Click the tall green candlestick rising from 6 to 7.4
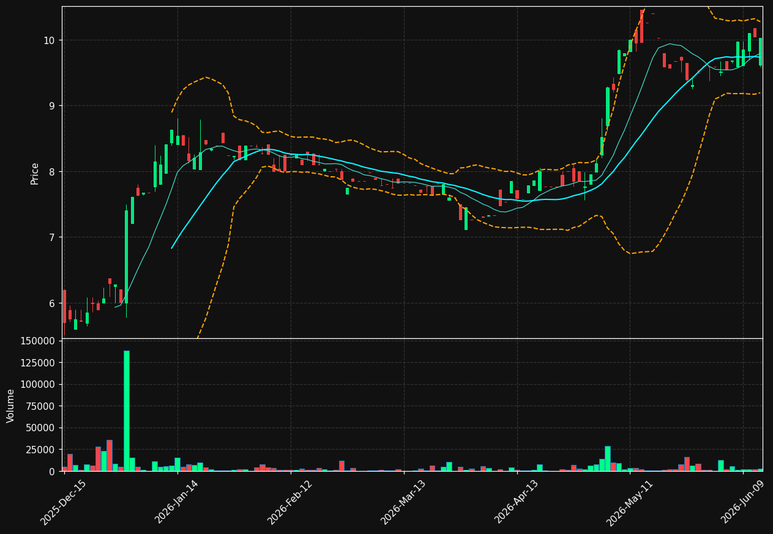 click(x=127, y=257)
